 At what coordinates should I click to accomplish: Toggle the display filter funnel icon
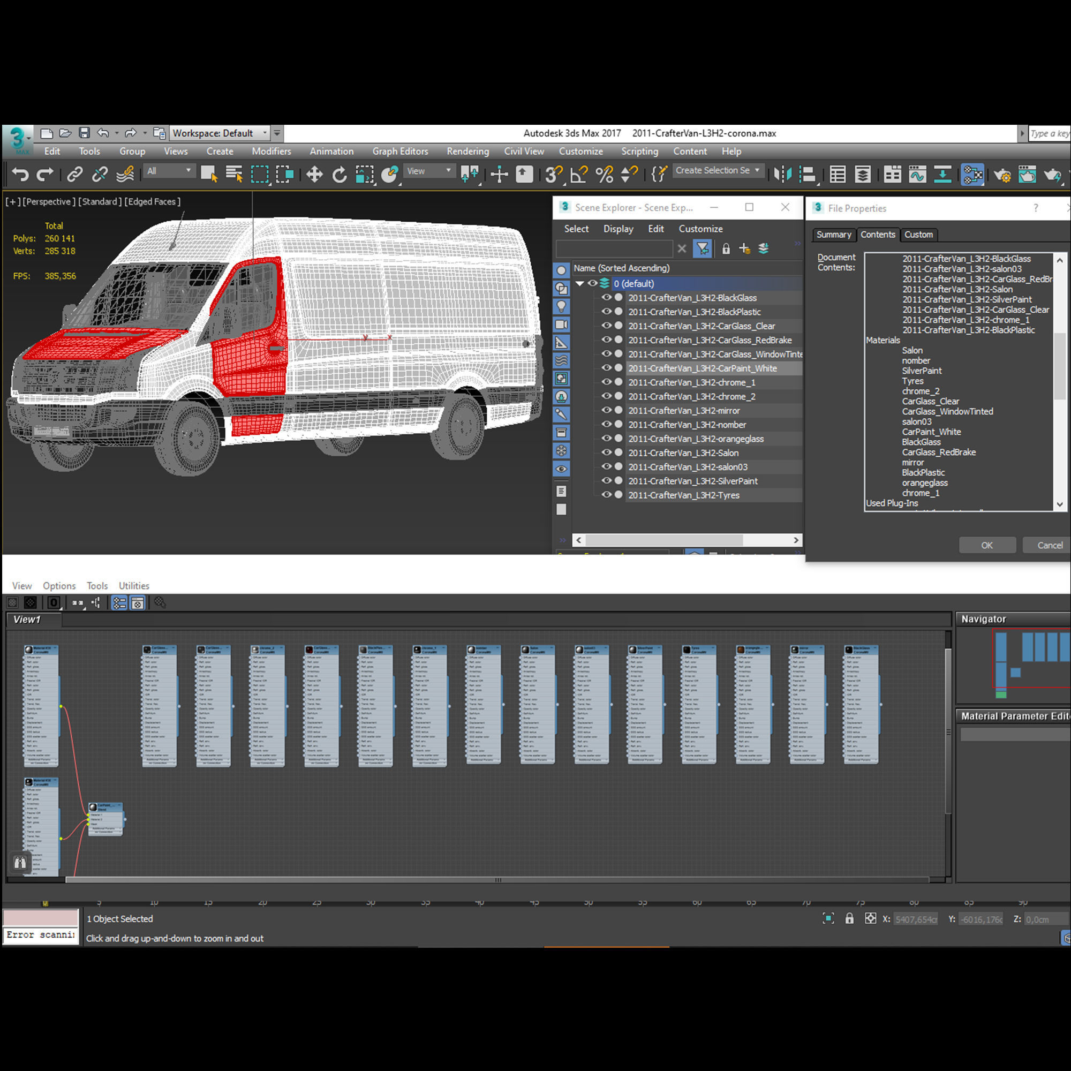pyautogui.click(x=703, y=249)
